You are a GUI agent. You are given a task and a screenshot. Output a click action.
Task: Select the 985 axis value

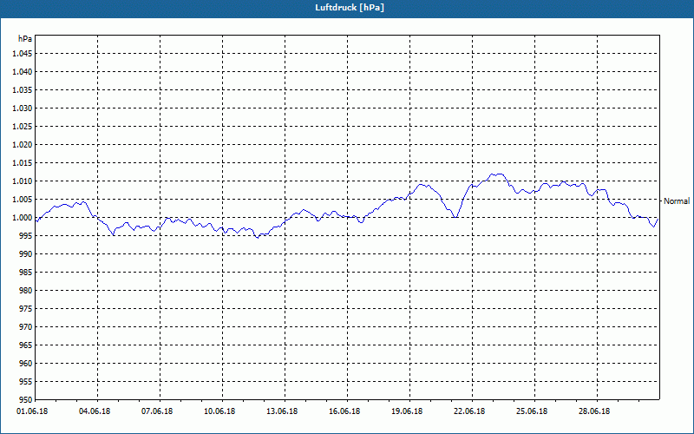point(27,273)
